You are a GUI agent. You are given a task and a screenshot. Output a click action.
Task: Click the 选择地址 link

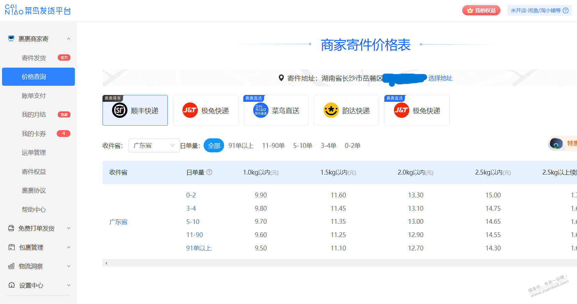point(440,78)
